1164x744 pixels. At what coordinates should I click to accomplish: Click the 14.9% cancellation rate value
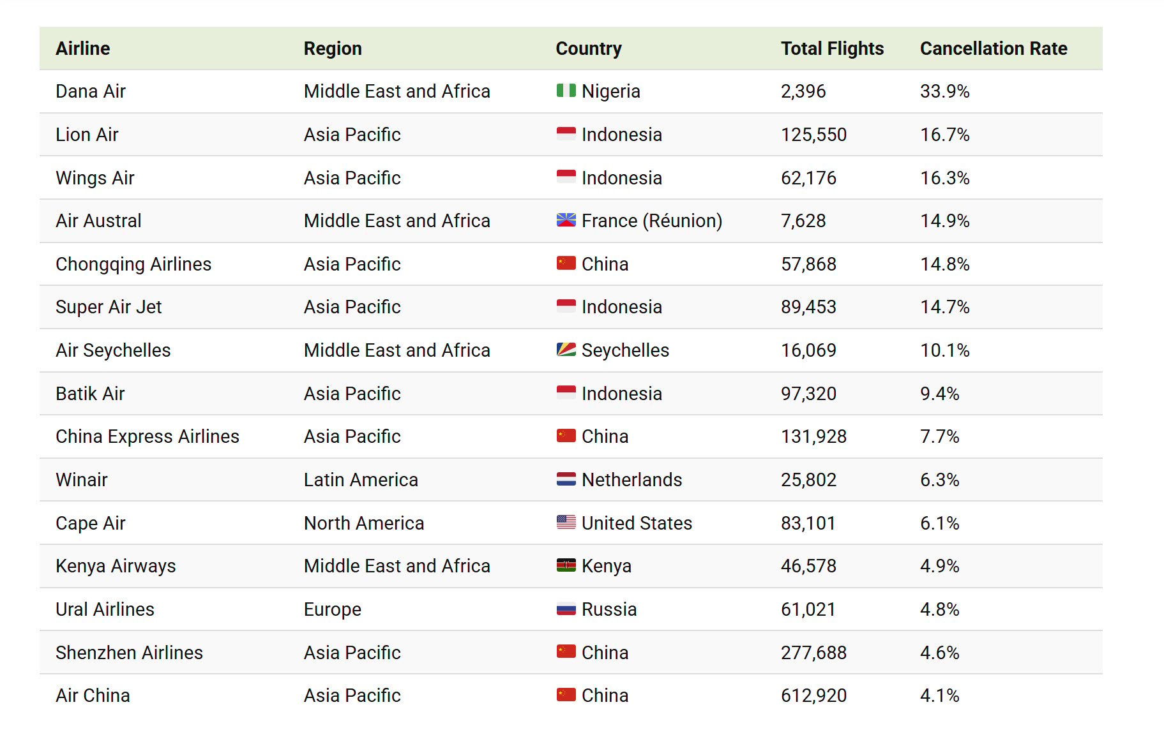(945, 221)
